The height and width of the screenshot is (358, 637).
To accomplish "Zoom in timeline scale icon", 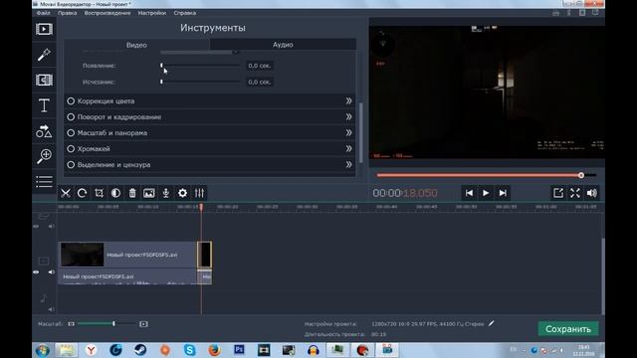I will [x=143, y=324].
